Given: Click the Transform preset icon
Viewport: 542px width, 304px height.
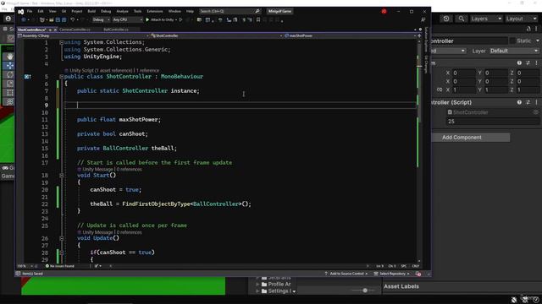Looking at the screenshot, I should click(x=528, y=63).
